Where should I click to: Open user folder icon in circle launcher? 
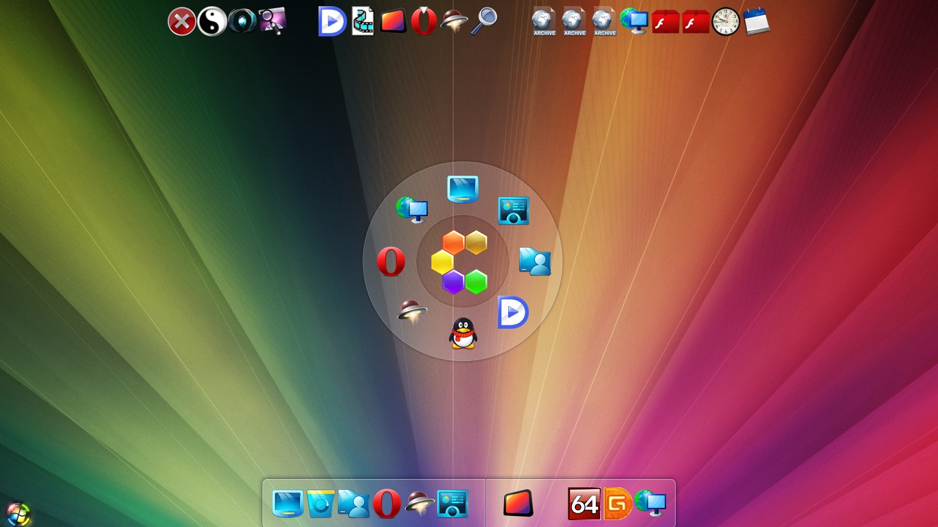coord(535,261)
